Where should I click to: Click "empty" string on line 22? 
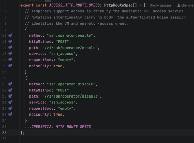[65, 108]
